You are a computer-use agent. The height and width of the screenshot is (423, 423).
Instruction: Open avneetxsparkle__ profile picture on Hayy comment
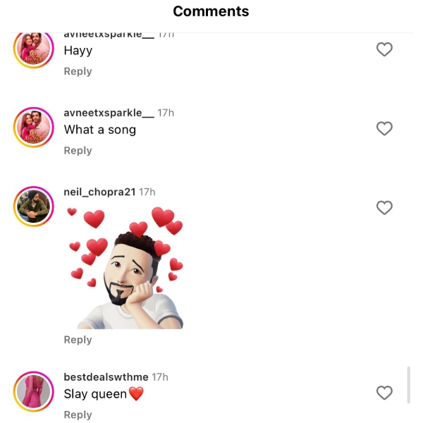34,49
